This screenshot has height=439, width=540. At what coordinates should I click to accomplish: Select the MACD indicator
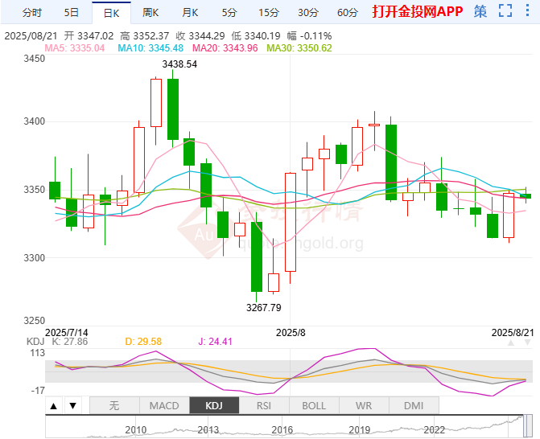click(164, 405)
